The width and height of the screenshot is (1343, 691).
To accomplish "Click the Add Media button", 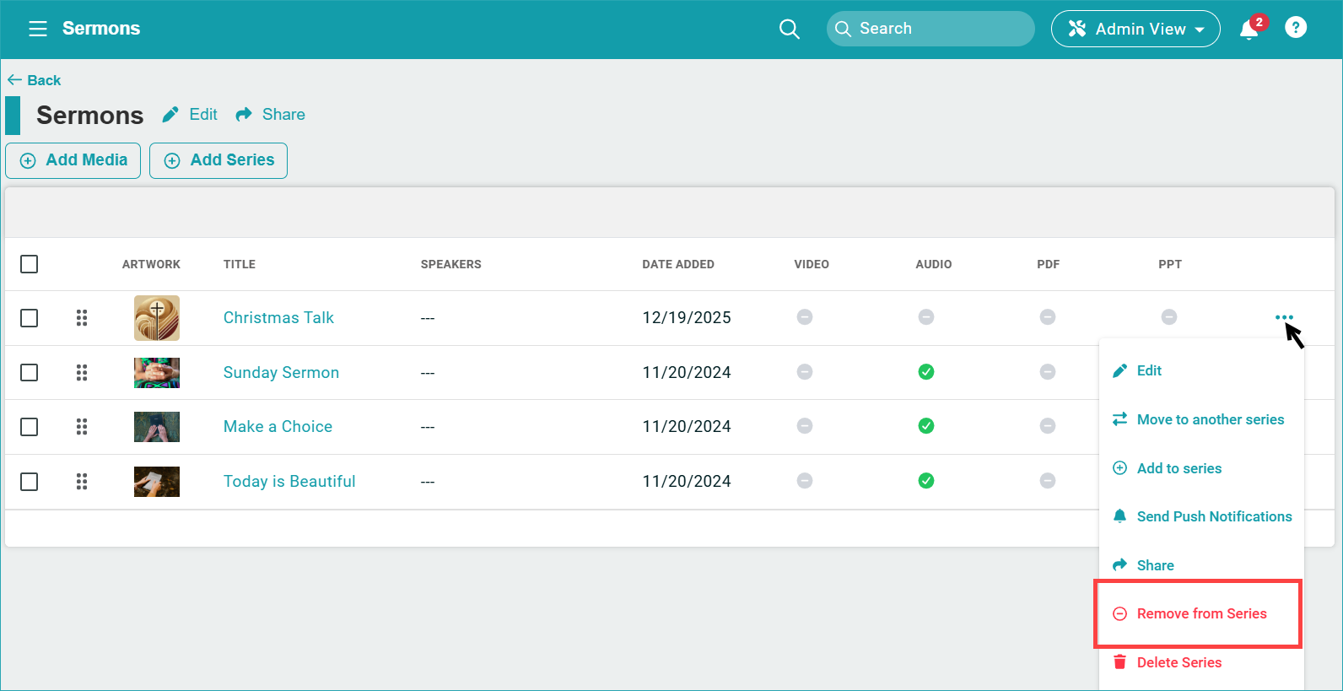I will pos(73,160).
